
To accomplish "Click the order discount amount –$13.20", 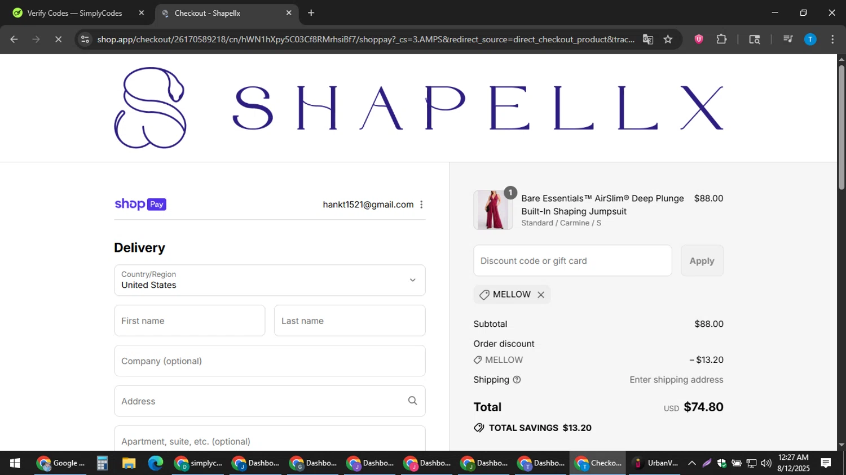I will click(x=706, y=359).
